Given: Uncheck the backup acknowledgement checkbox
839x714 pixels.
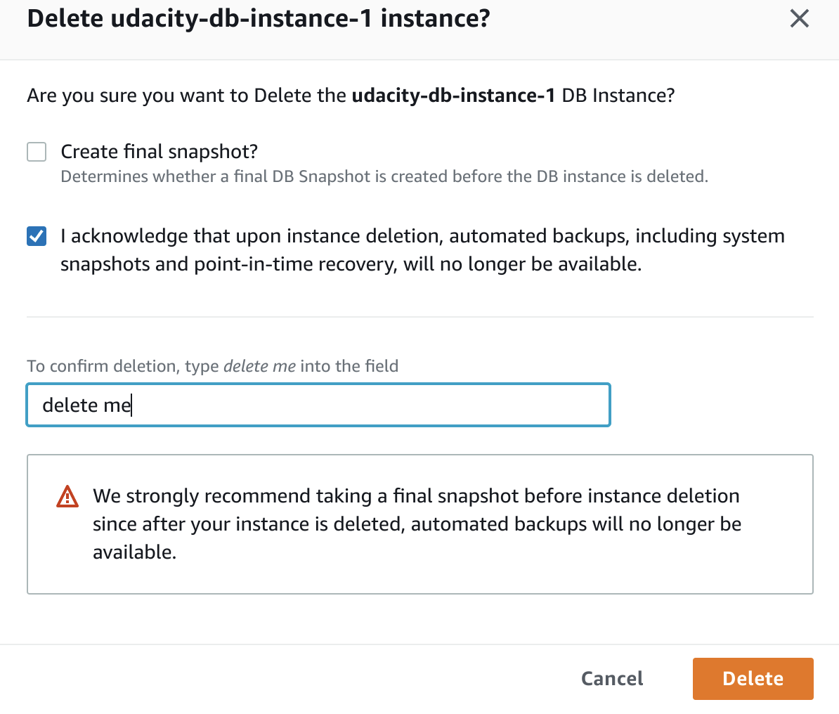Looking at the screenshot, I should point(37,236).
